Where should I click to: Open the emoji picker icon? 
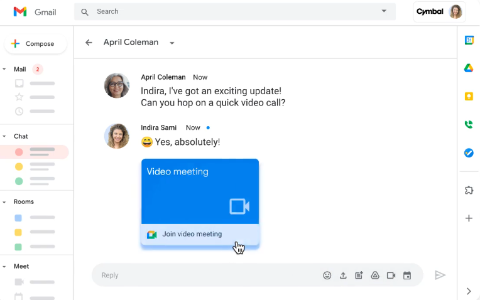327,276
